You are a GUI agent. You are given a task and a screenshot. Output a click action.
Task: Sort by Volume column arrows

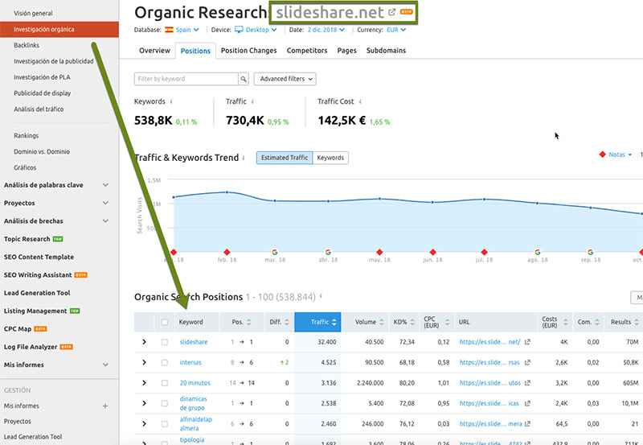click(x=381, y=322)
